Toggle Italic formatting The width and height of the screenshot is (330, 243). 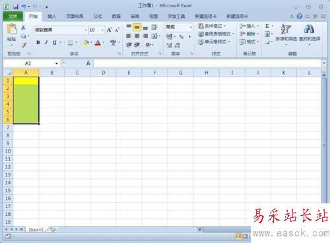click(46, 42)
